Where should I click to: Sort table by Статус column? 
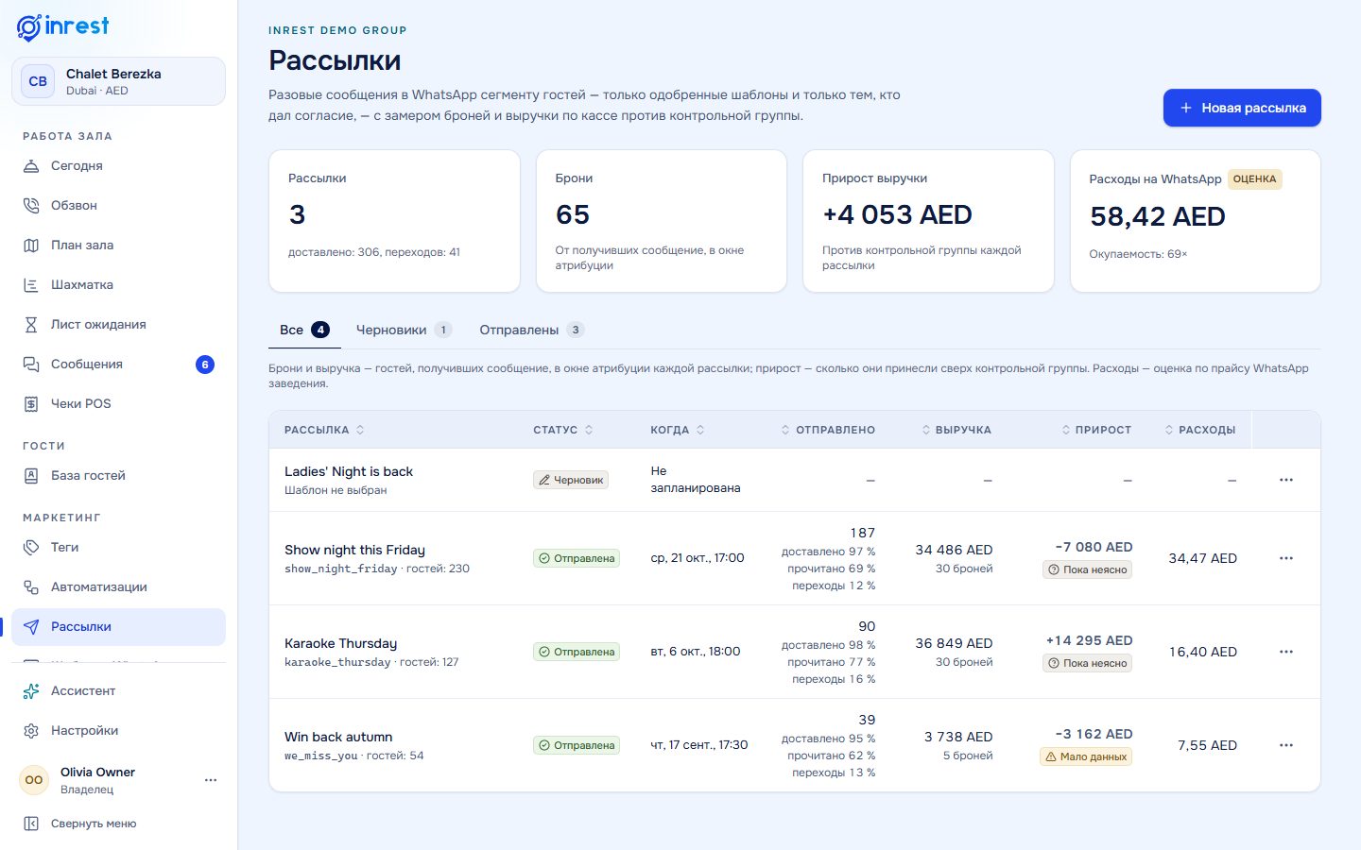pos(563,430)
